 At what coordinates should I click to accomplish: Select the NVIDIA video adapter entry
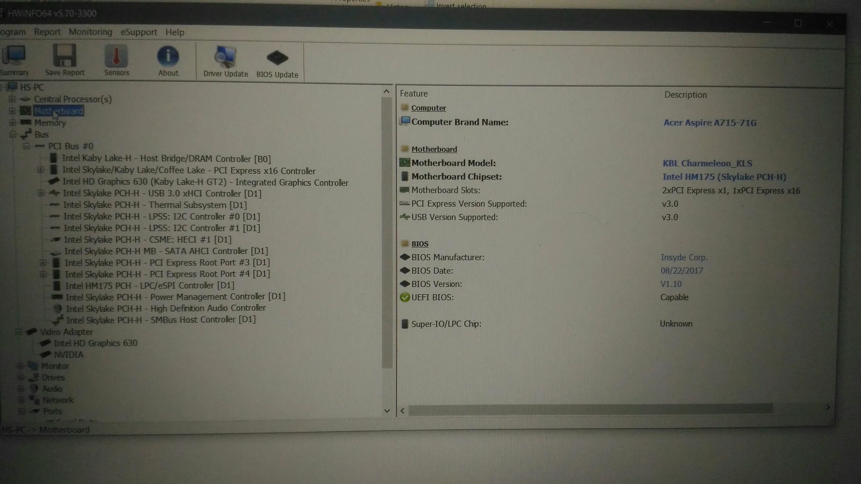[x=68, y=354]
